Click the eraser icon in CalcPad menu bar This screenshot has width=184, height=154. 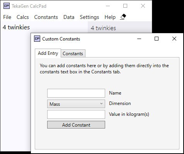[x=123, y=17]
